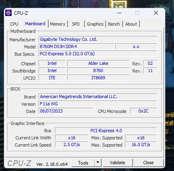The width and height of the screenshot is (174, 171).
Task: Click the Current Link Width label
Action: pyautogui.click(x=33, y=138)
